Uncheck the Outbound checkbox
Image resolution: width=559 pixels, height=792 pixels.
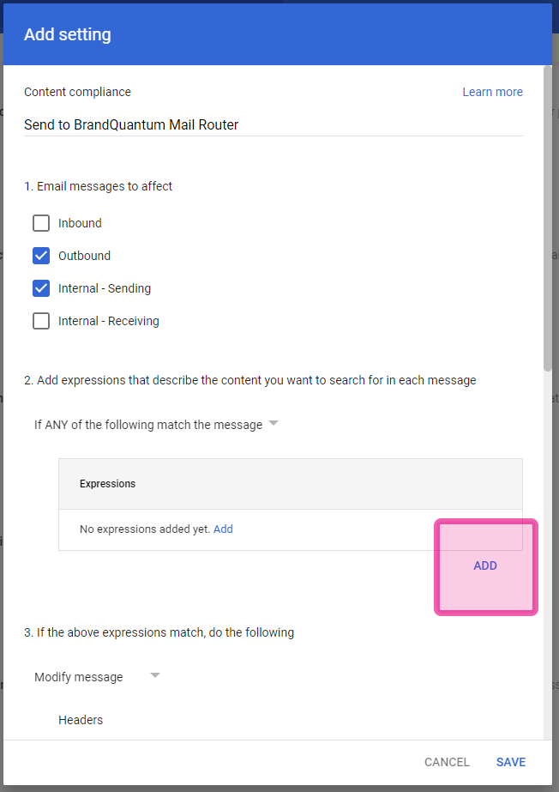pyautogui.click(x=41, y=256)
